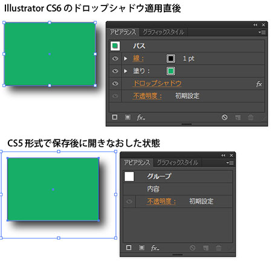The width and height of the screenshot is (272, 262).
Task: Select the 内容 contents row
Action: 178,189
